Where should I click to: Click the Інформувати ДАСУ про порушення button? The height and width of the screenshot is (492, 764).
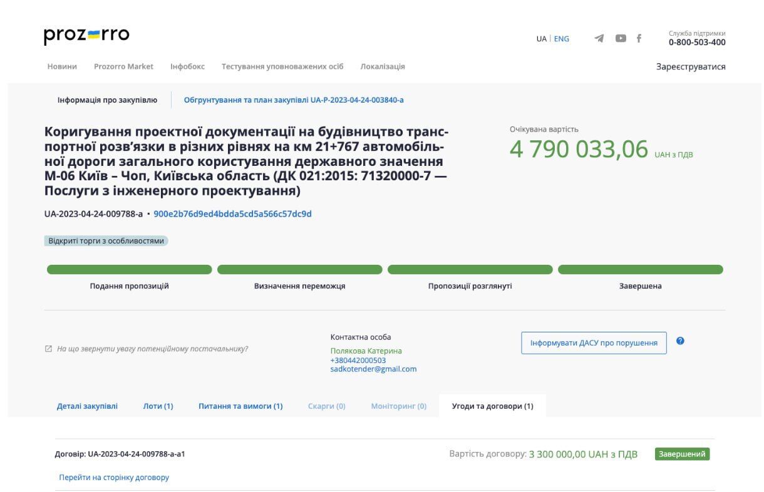pos(594,343)
